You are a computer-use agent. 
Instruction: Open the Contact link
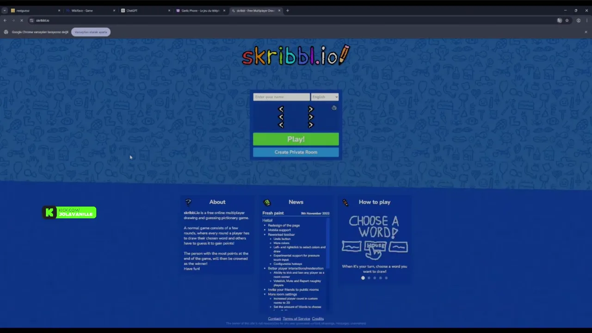(x=274, y=319)
